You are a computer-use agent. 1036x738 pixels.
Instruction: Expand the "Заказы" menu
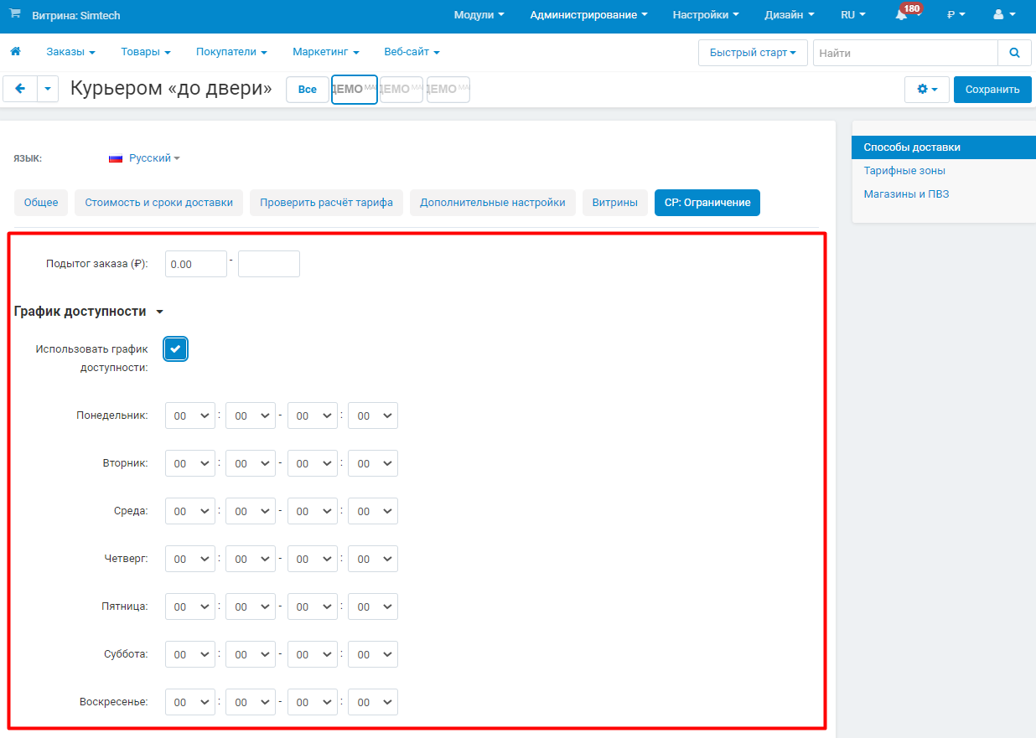tap(70, 52)
